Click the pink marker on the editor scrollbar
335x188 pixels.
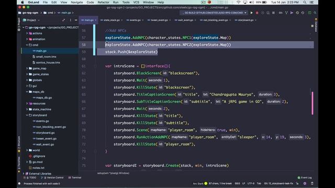312,103
